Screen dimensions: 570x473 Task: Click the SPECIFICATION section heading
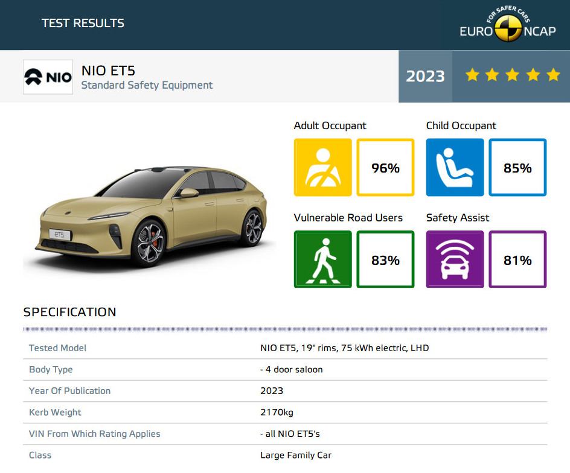[70, 312]
